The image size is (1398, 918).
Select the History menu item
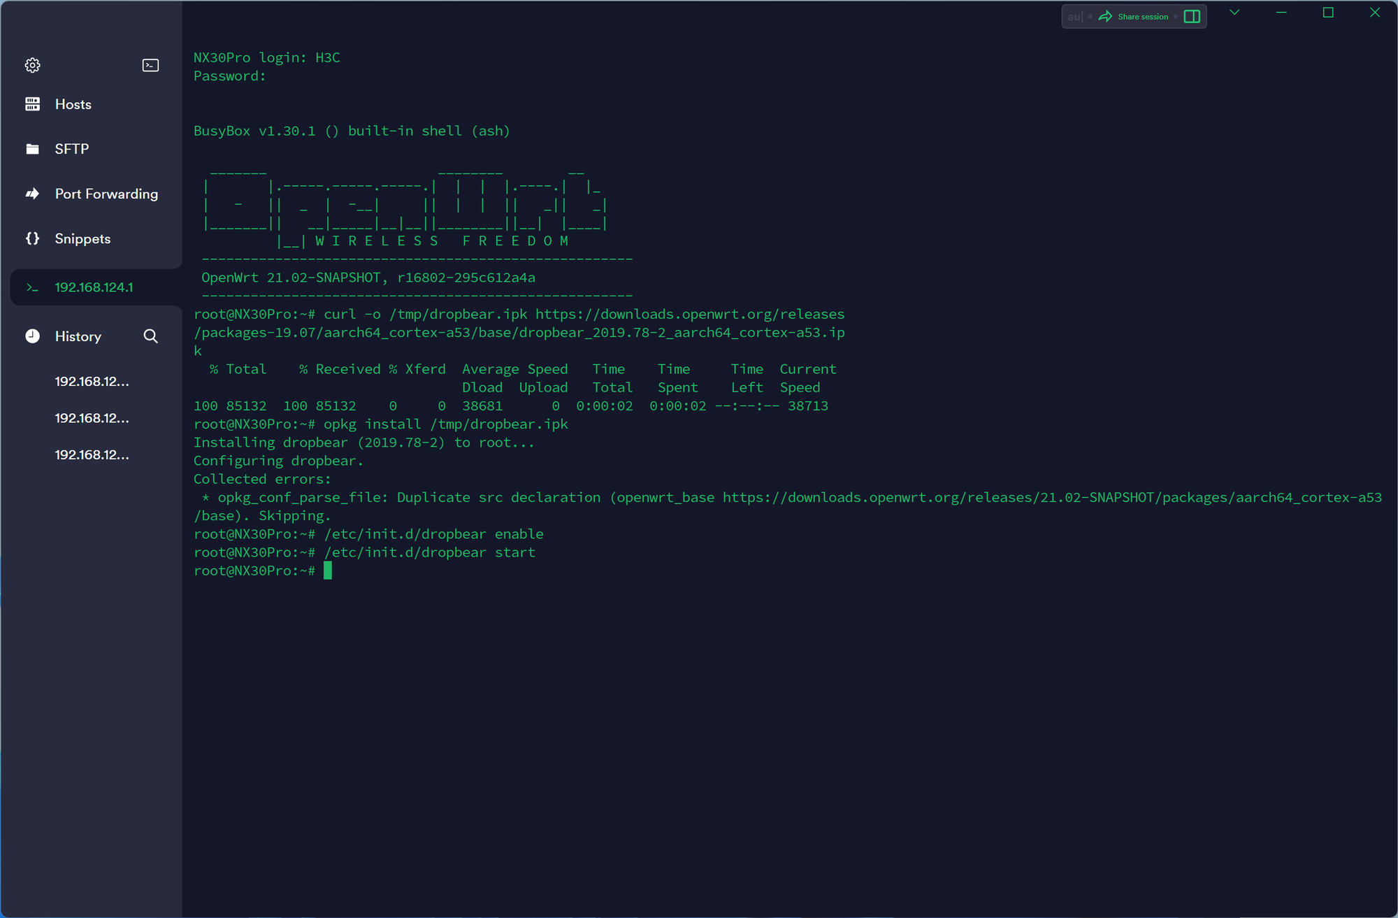point(79,337)
